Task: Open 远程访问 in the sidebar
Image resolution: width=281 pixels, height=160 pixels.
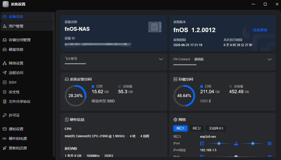Action: (27, 73)
